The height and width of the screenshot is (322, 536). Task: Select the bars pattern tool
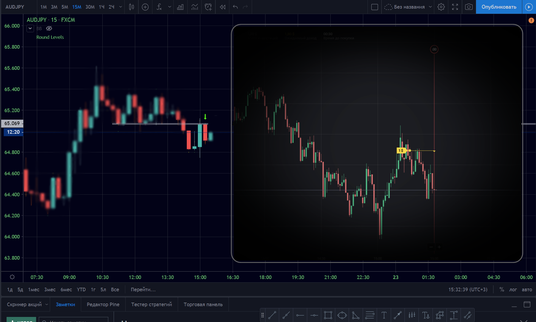click(412, 315)
